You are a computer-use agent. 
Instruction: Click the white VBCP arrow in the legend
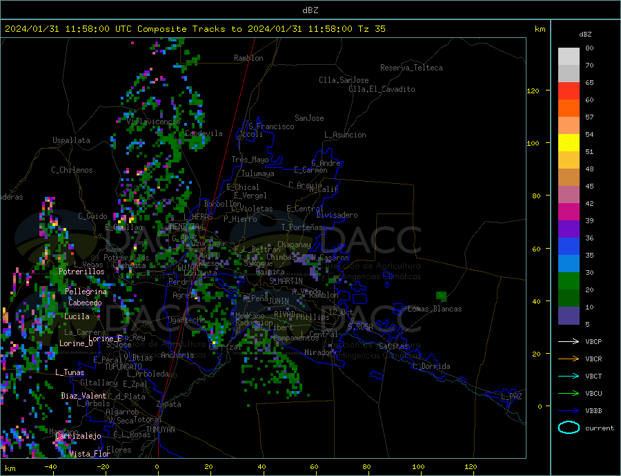[x=569, y=341]
